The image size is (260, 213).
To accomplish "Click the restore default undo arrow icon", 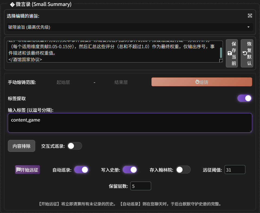I will (x=245, y=53).
